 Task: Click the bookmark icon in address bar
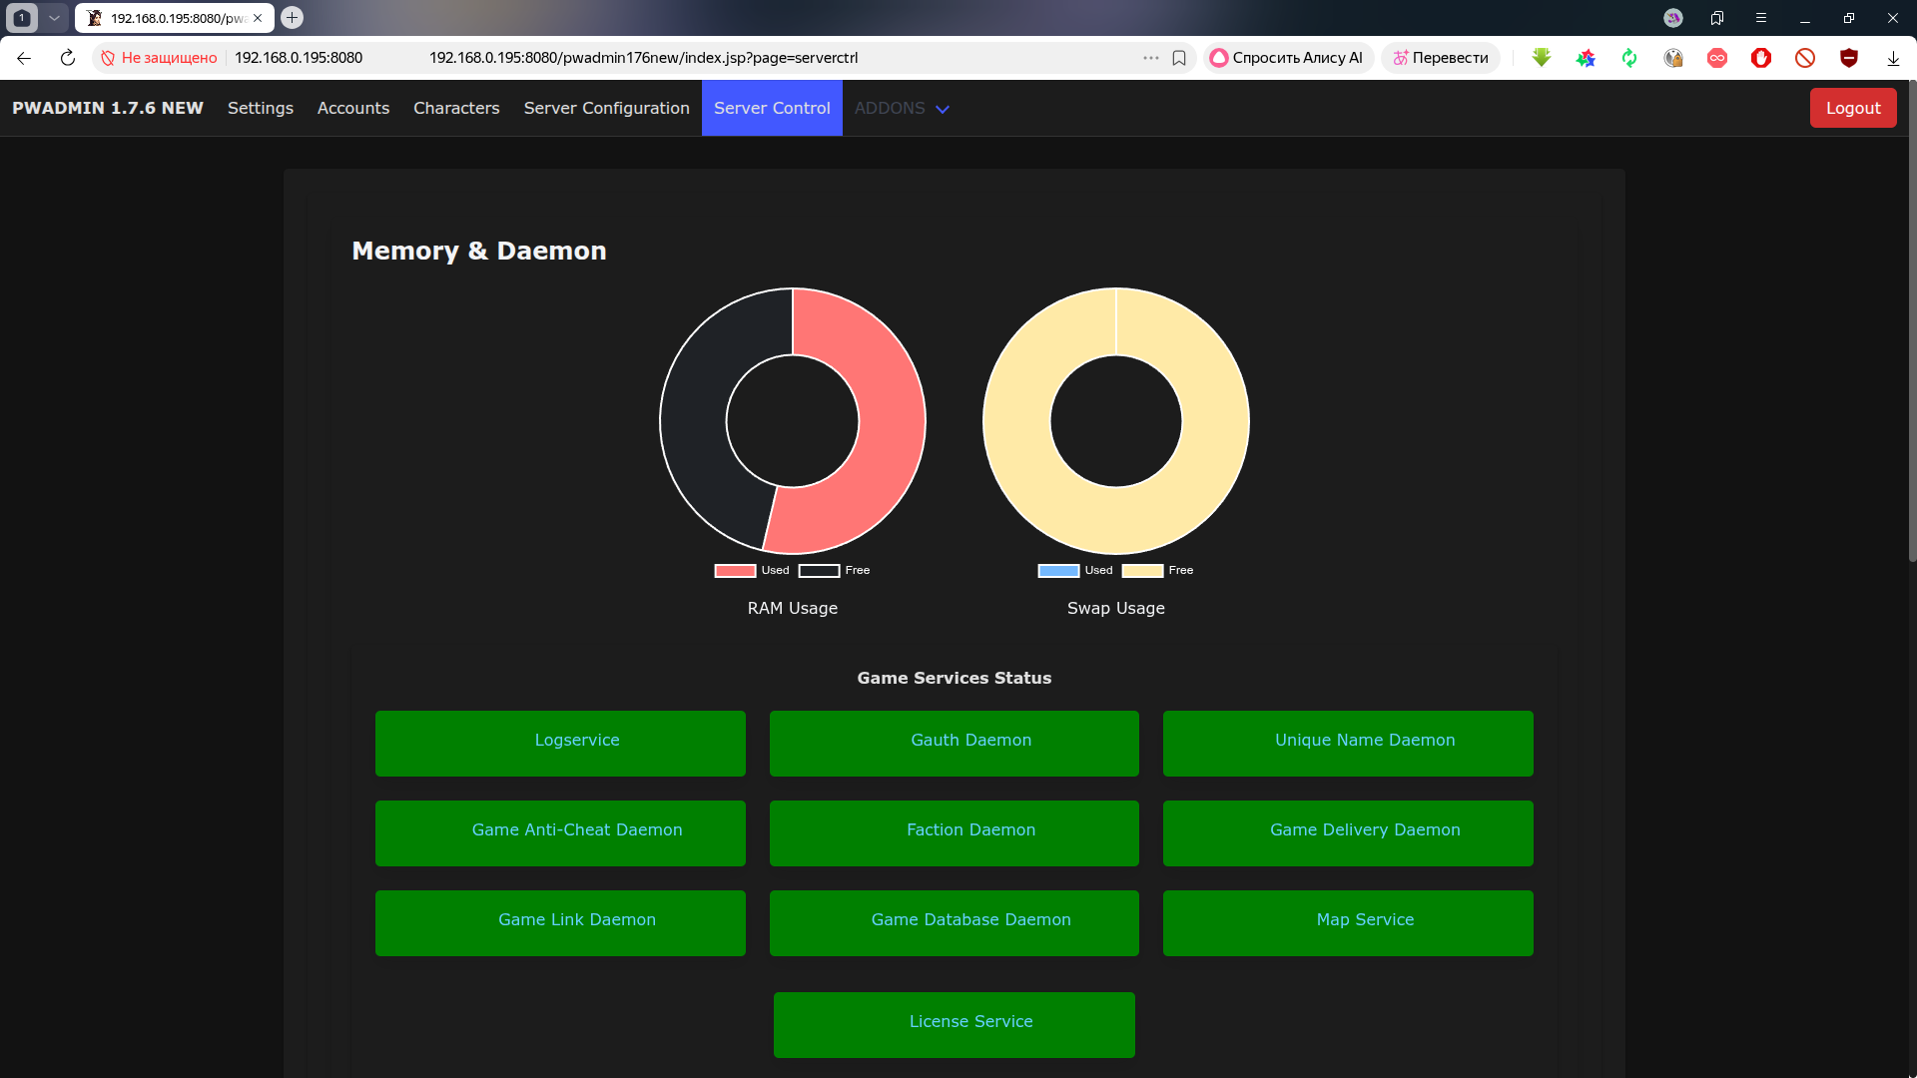point(1179,58)
